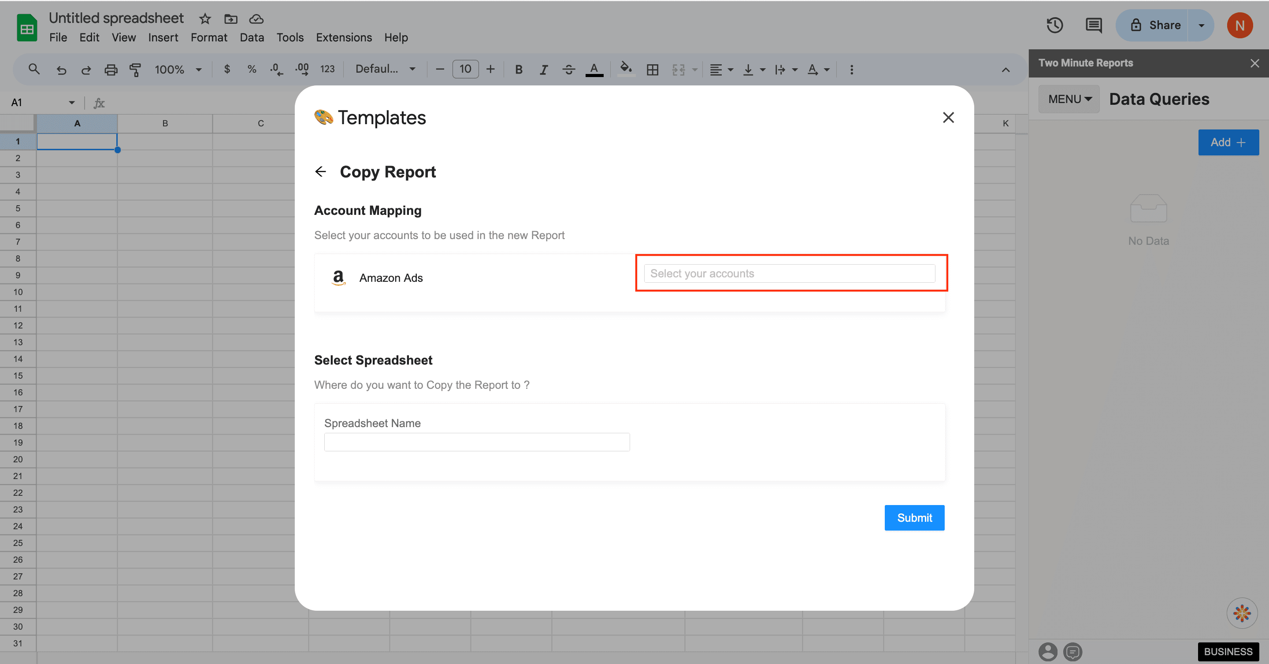Star the Untitled spreadsheet

pyautogui.click(x=205, y=18)
